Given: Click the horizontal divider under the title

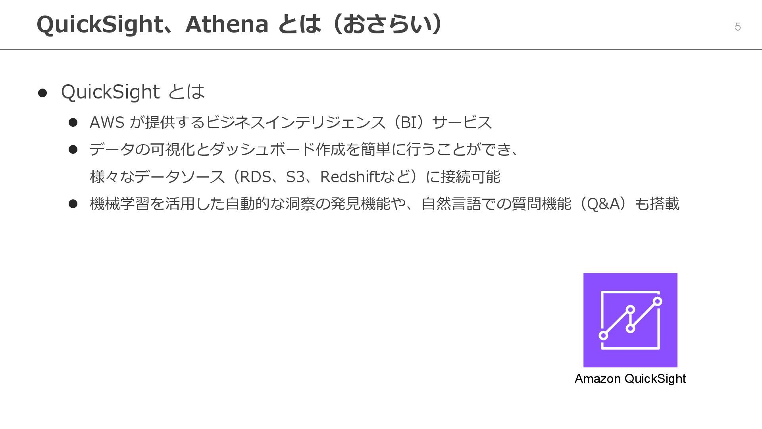Looking at the screenshot, I should [x=381, y=49].
